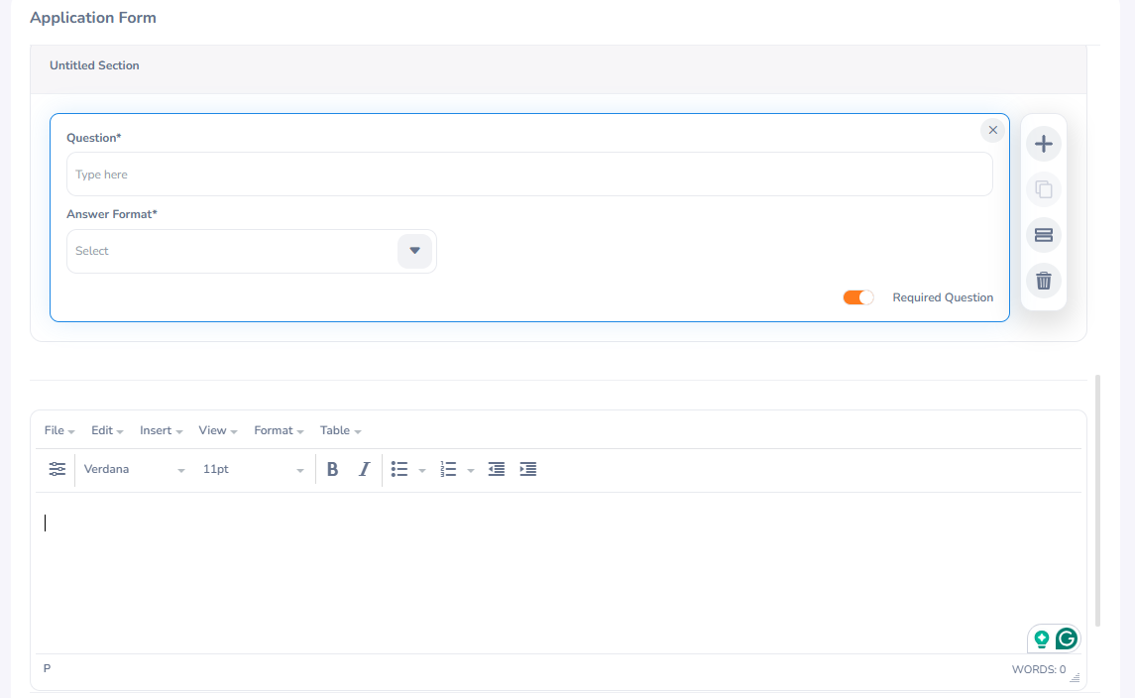1135x698 pixels.
Task: Click the plus icon to add question
Action: pos(1043,144)
